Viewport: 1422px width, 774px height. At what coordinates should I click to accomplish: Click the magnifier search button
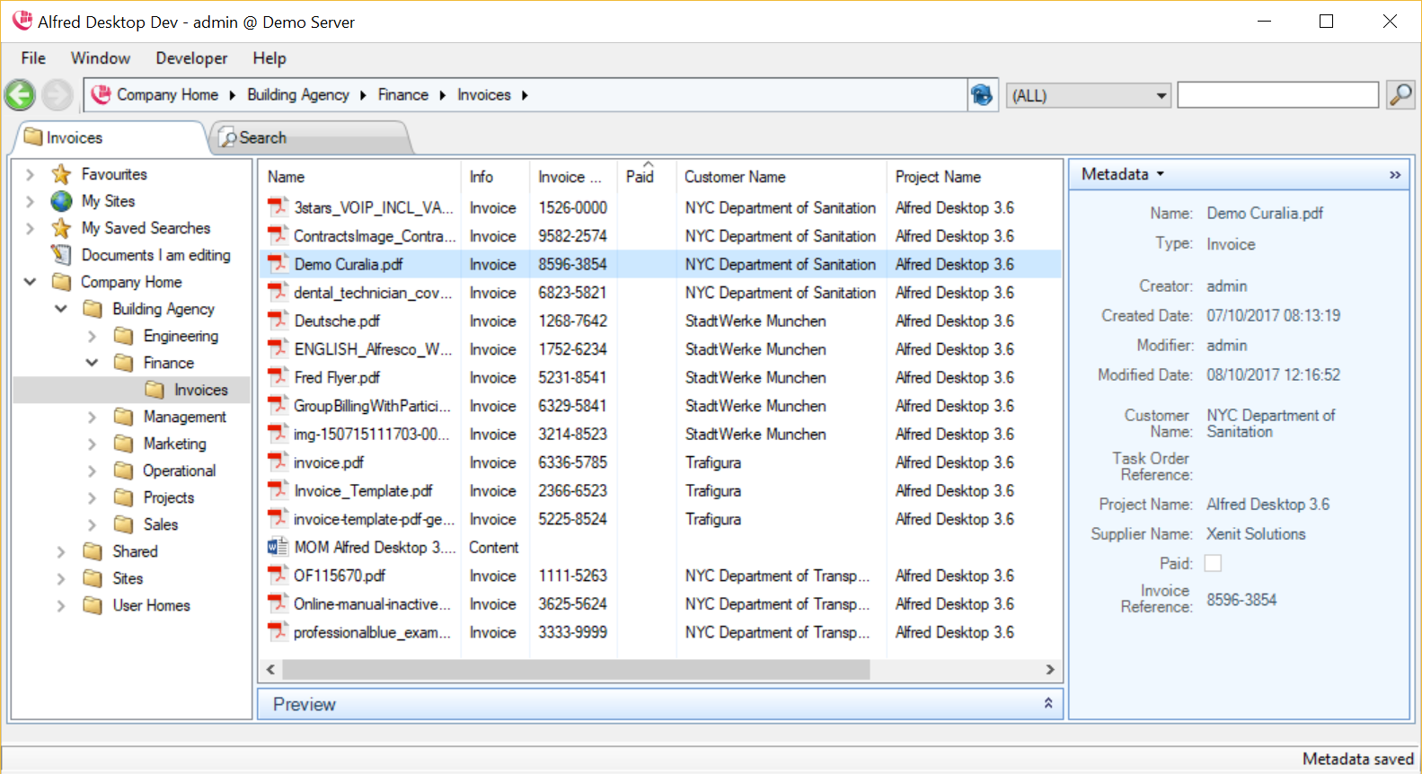(1400, 94)
